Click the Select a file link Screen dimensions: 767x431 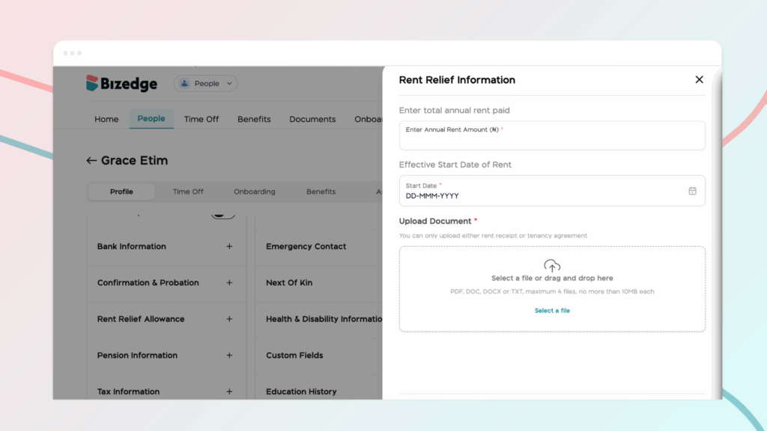coord(552,311)
